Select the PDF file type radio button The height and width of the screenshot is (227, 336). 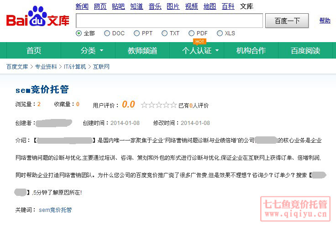point(191,33)
